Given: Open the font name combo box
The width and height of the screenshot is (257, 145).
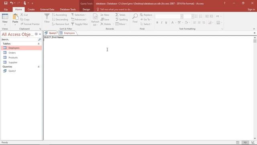Looking at the screenshot, I should pos(169,16).
